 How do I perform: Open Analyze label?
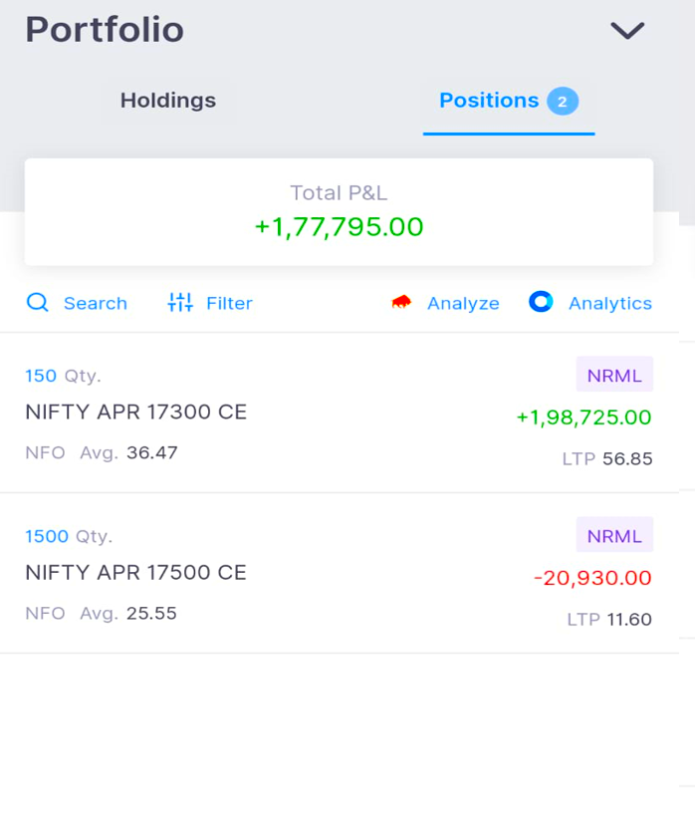coord(463,304)
